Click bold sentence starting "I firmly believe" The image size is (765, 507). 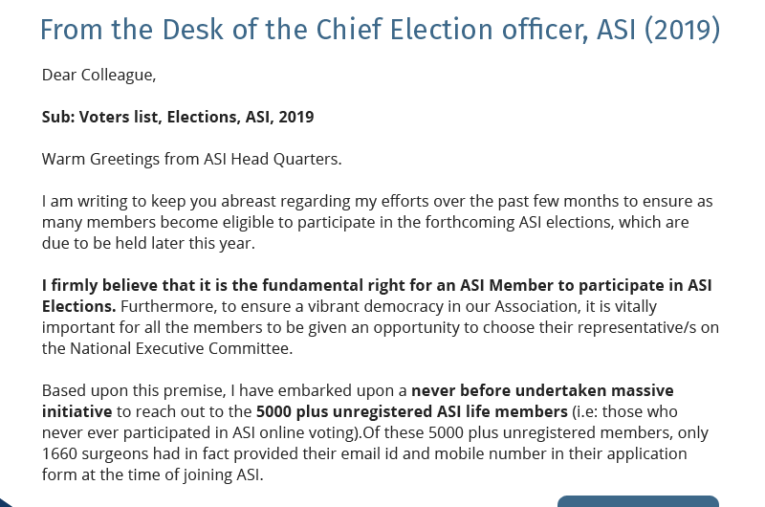[x=377, y=285]
